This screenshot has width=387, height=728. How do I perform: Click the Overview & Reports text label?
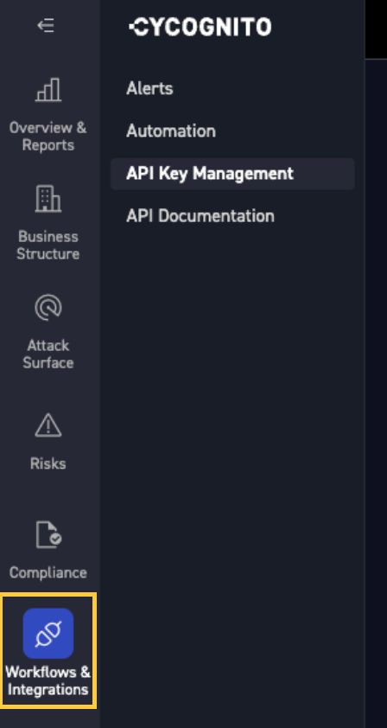click(48, 136)
